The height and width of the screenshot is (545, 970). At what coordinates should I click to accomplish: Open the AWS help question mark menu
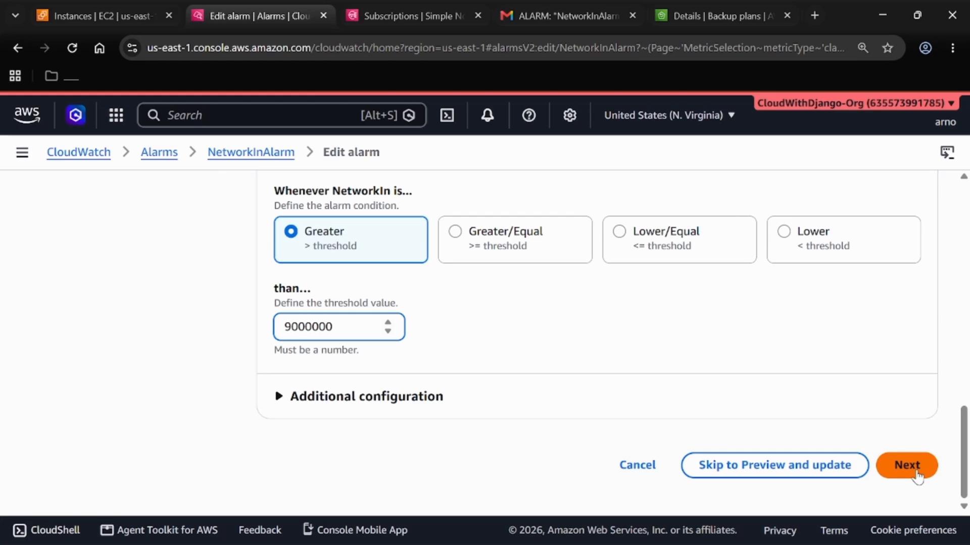[529, 115]
